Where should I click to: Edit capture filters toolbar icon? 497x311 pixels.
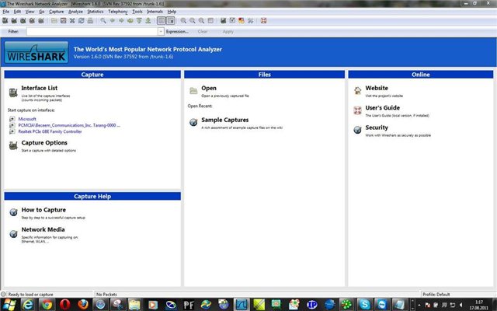(x=224, y=21)
